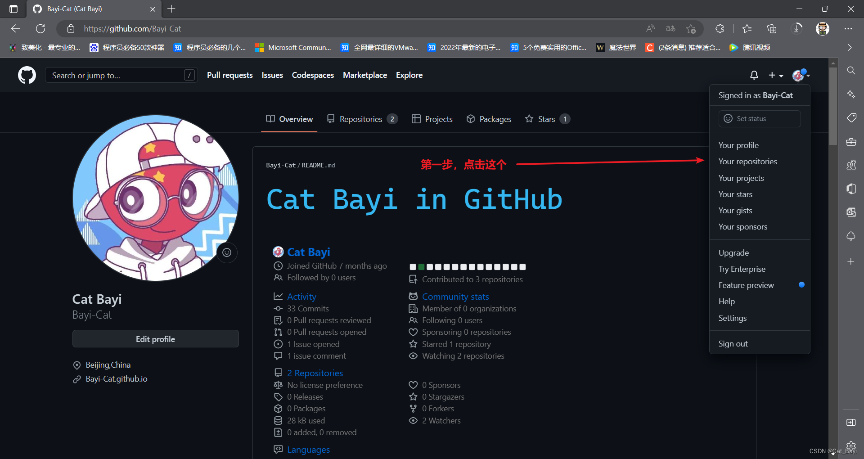Click the Set status field
Image resolution: width=864 pixels, height=459 pixels.
(760, 119)
